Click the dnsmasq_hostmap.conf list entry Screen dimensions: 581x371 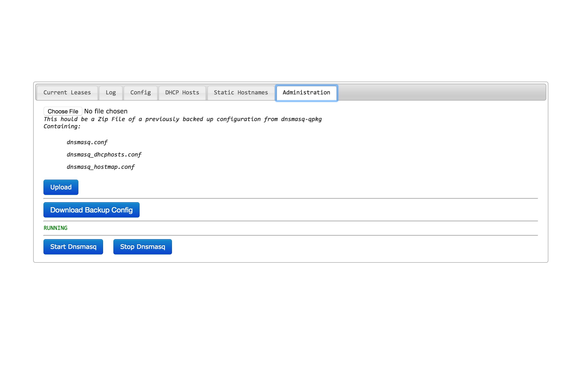101,167
